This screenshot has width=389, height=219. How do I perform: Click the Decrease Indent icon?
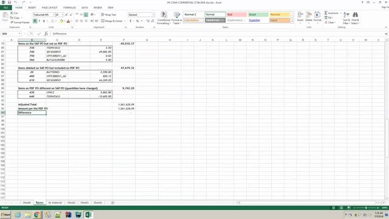point(92,21)
